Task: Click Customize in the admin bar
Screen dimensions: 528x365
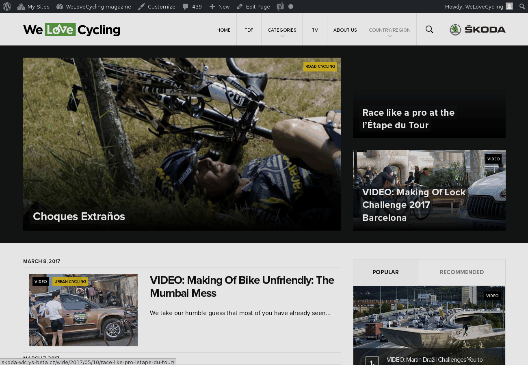Action: coord(156,6)
